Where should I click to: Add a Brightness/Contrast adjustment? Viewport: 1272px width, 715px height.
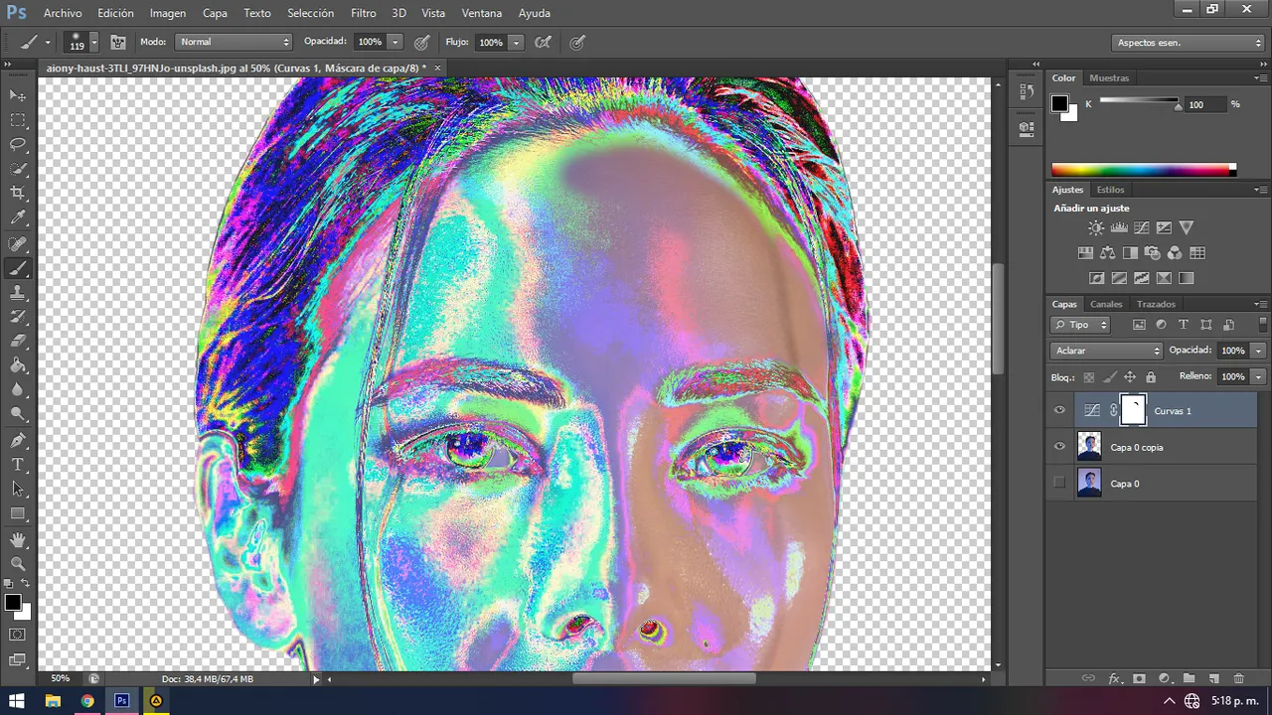point(1096,228)
